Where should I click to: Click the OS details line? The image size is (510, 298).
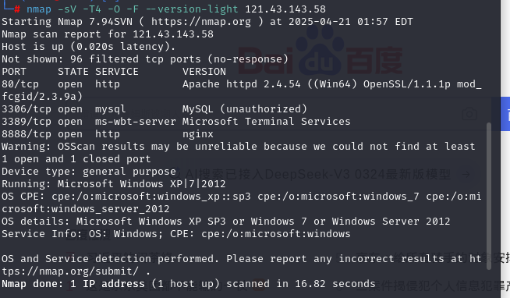tap(225, 222)
